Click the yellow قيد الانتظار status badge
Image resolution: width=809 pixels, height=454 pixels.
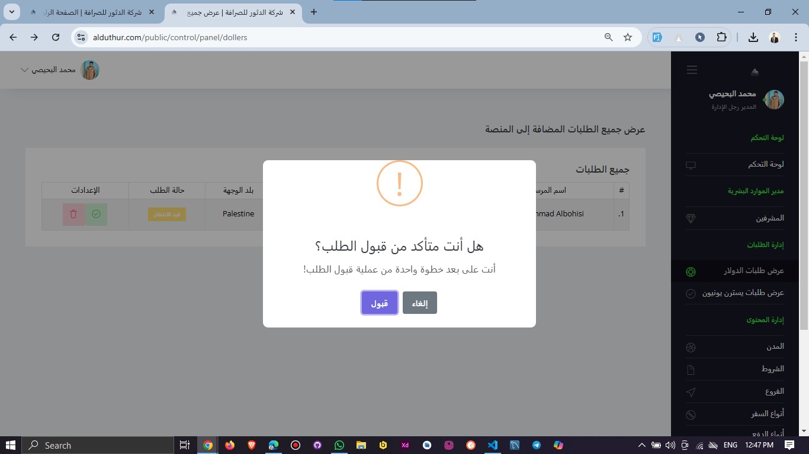[167, 214]
